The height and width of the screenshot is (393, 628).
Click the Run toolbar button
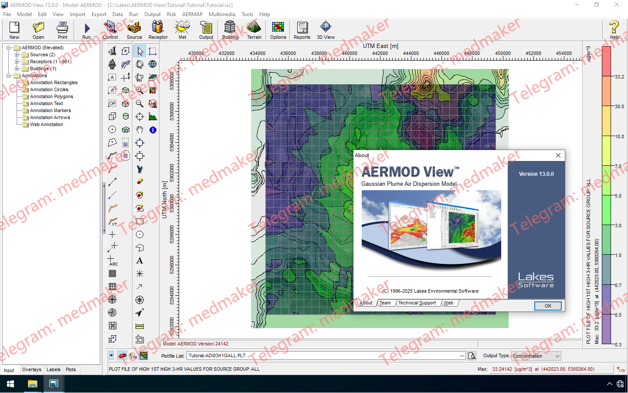(86, 30)
